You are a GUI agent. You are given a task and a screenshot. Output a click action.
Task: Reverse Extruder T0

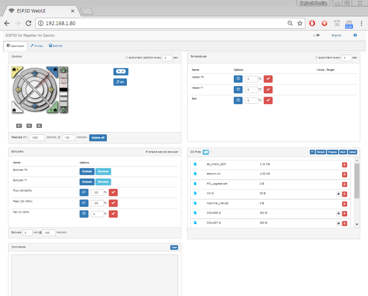[103, 172]
